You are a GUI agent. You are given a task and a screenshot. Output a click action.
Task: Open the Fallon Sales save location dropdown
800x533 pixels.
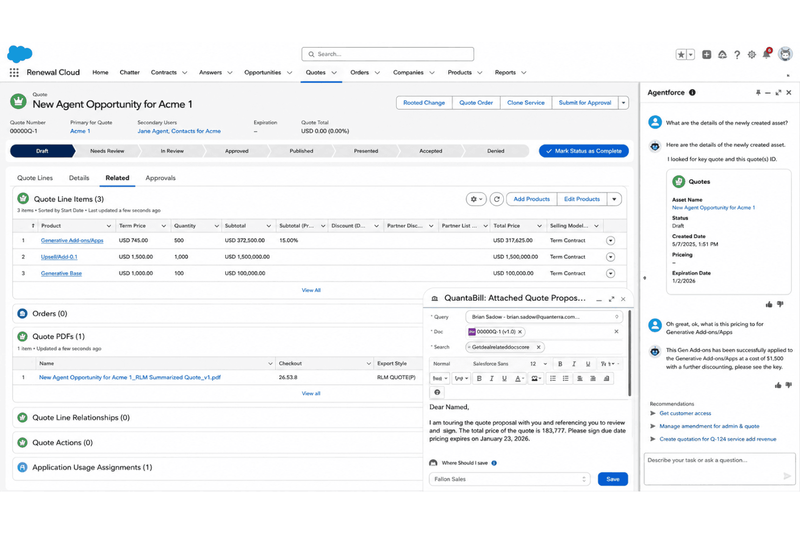pos(509,480)
